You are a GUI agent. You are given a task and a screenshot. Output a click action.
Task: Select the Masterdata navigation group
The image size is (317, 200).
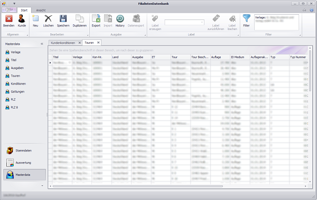(x=24, y=175)
